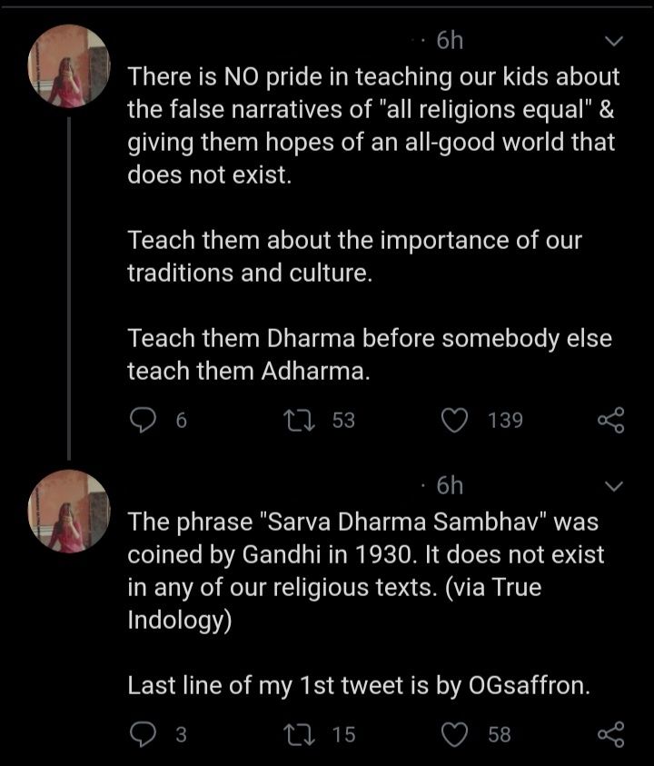This screenshot has width=654, height=766.
Task: Reply to the Sarva Dharma Sambhav tweet
Action: pos(144,734)
